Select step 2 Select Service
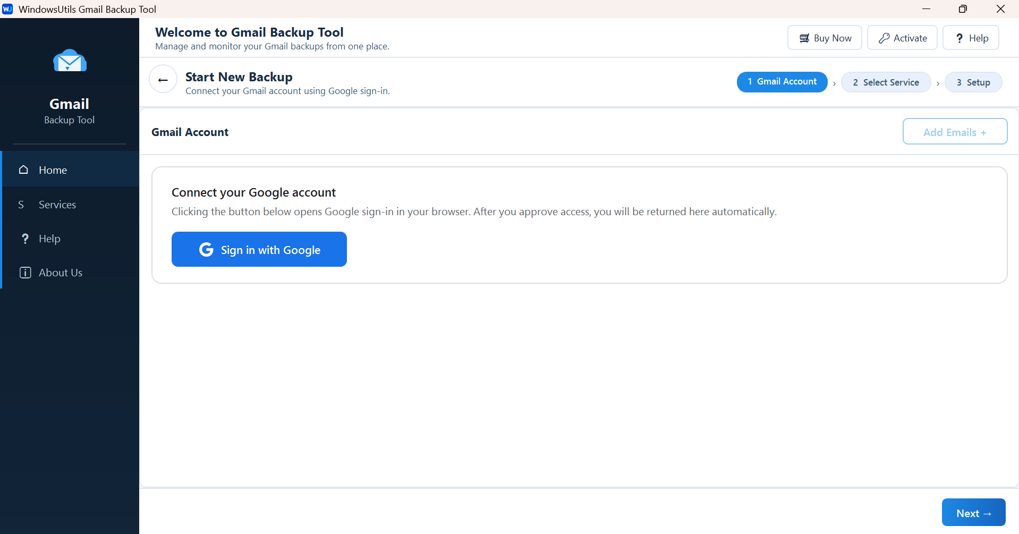This screenshot has width=1019, height=534. point(886,82)
